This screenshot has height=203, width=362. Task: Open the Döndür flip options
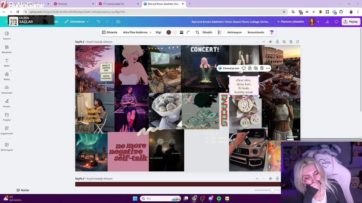pyautogui.click(x=207, y=32)
